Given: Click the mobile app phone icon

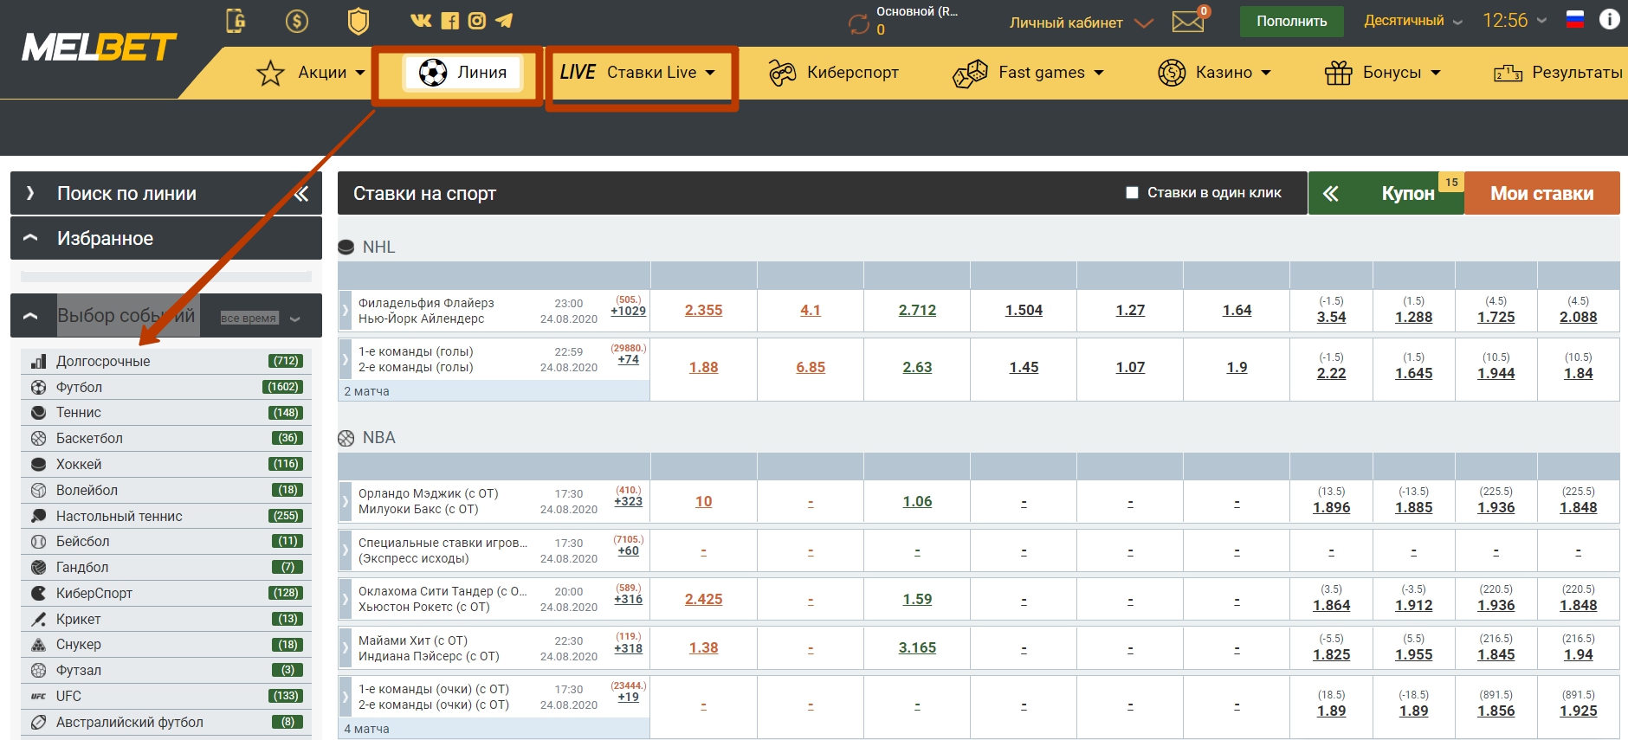Looking at the screenshot, I should pos(236,21).
